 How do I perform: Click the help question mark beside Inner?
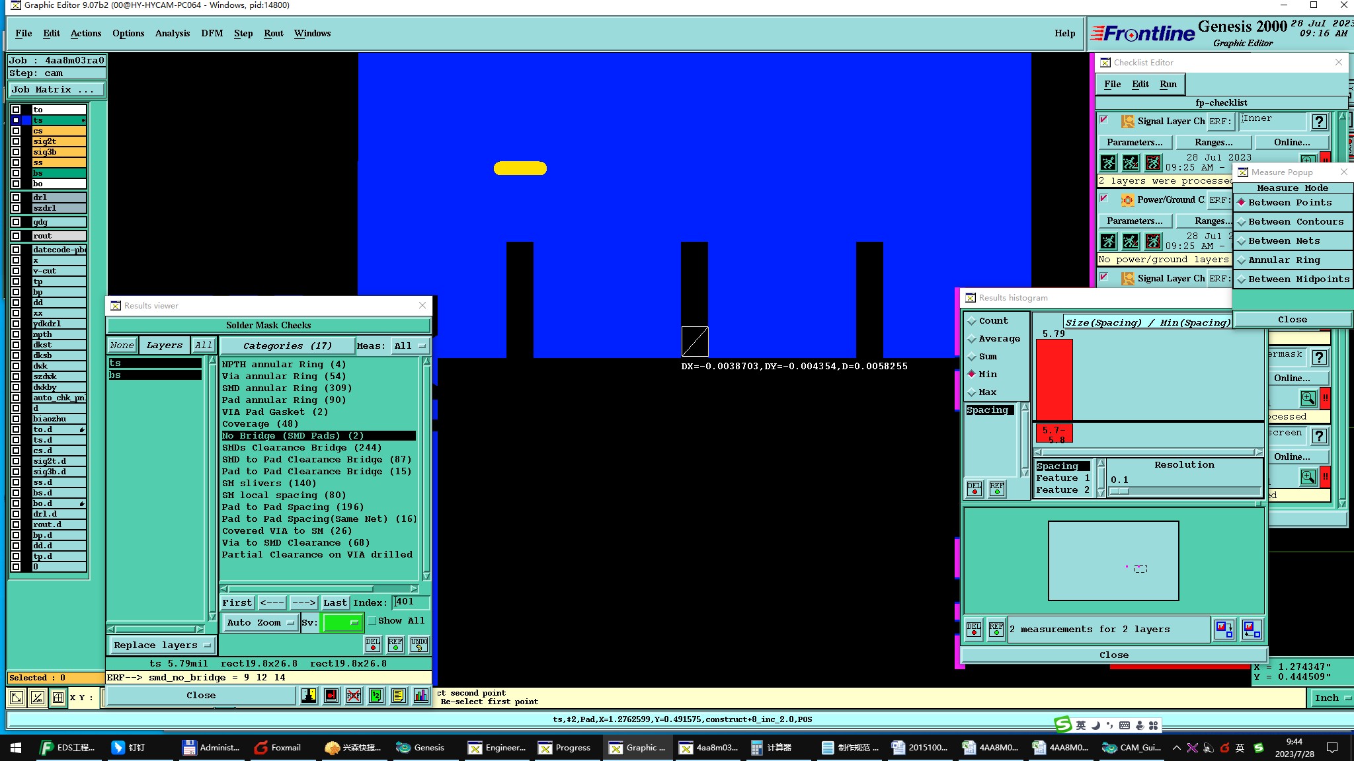click(1319, 122)
